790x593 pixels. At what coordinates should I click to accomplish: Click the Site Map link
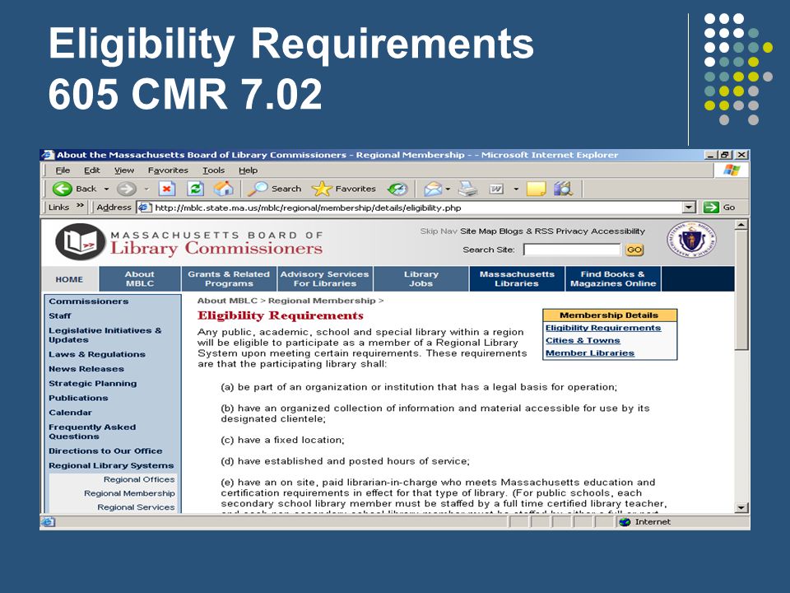(x=478, y=231)
